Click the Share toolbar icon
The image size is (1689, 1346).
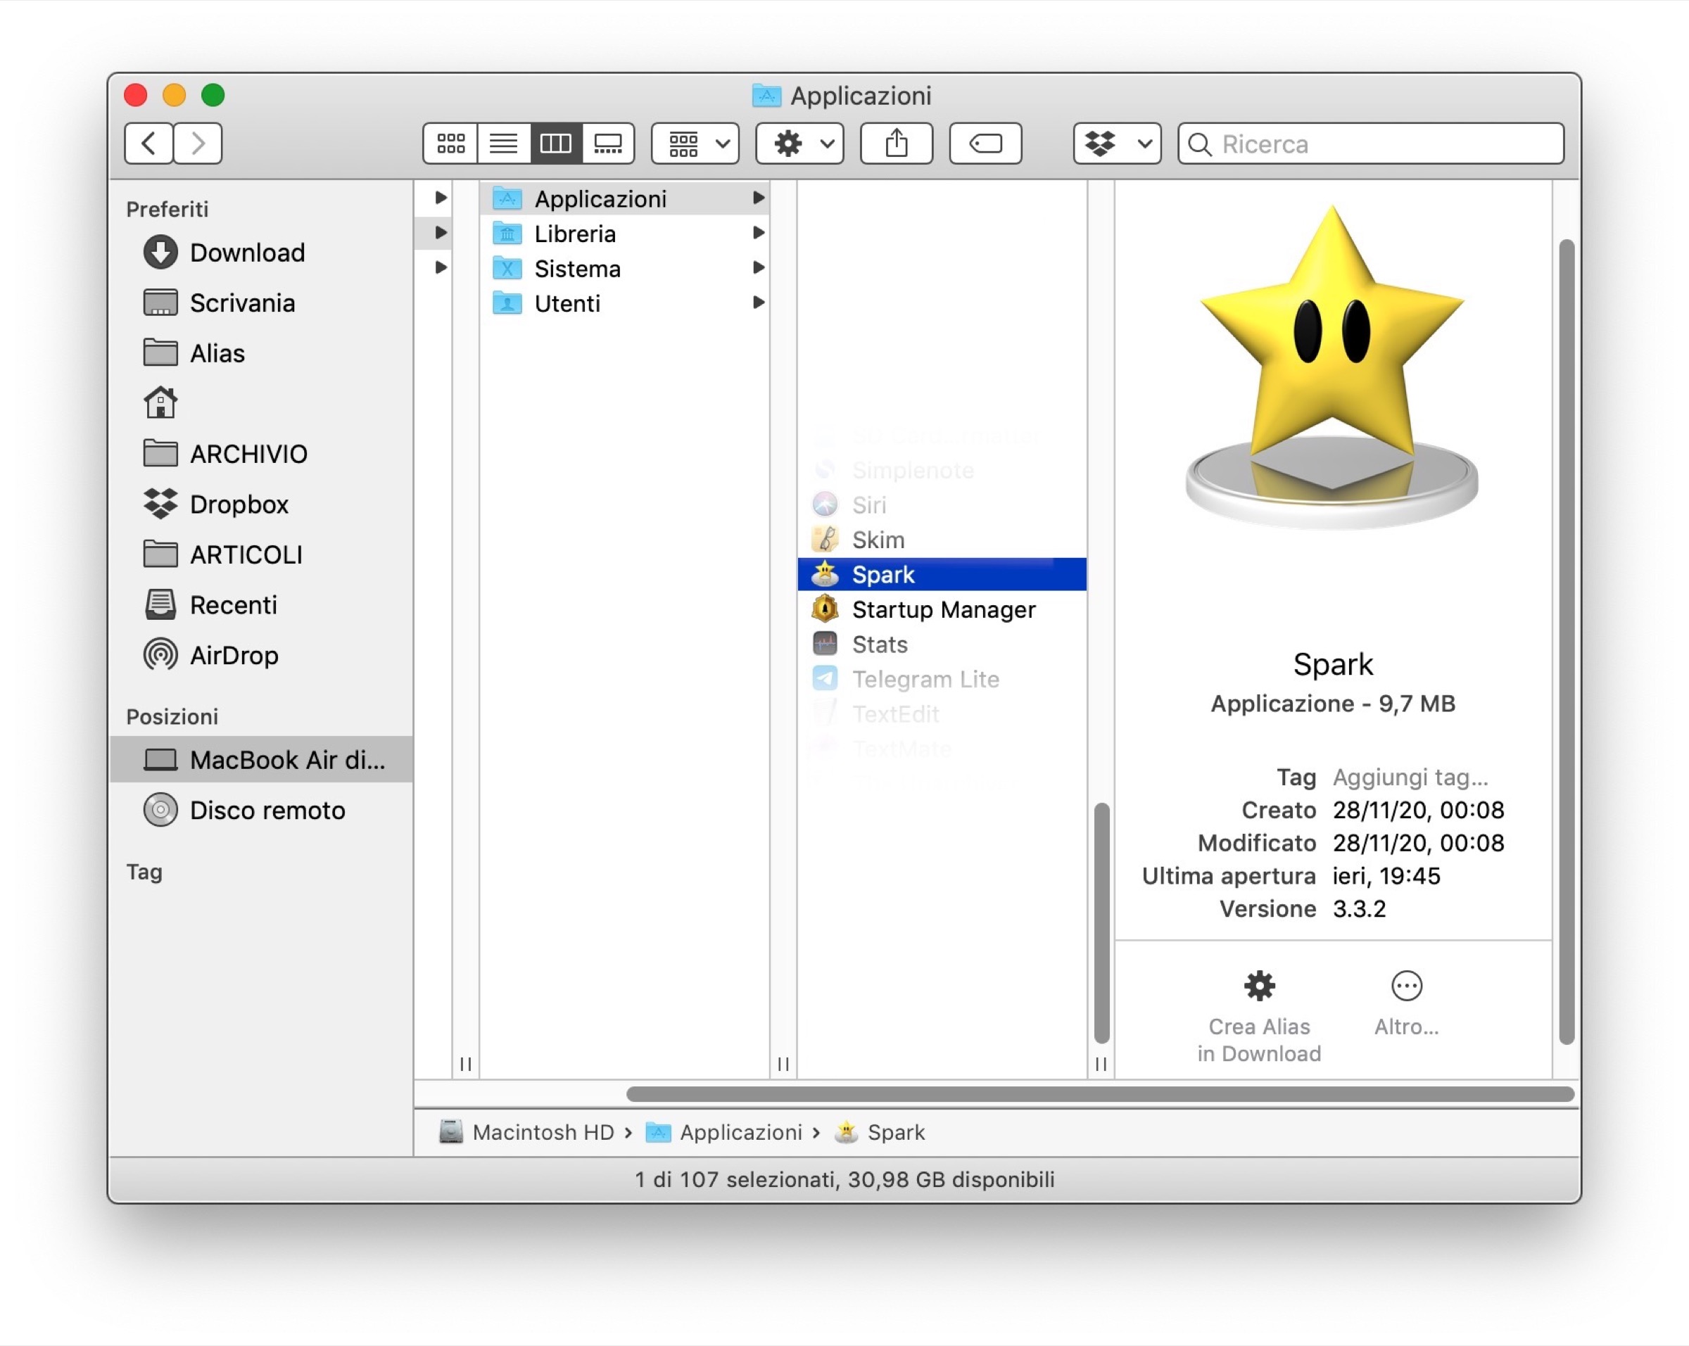point(896,144)
